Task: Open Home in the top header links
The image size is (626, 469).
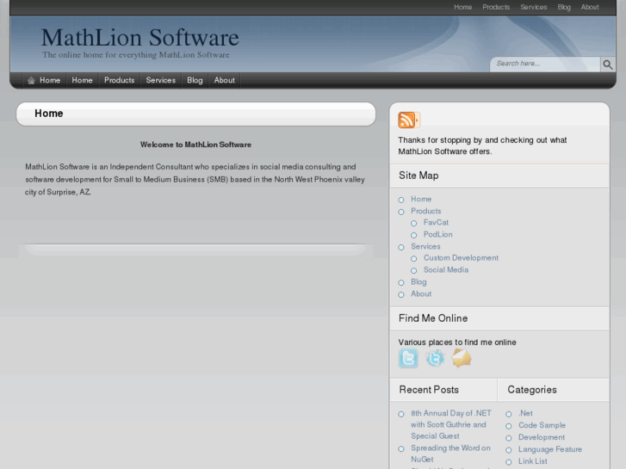Action: tap(462, 7)
